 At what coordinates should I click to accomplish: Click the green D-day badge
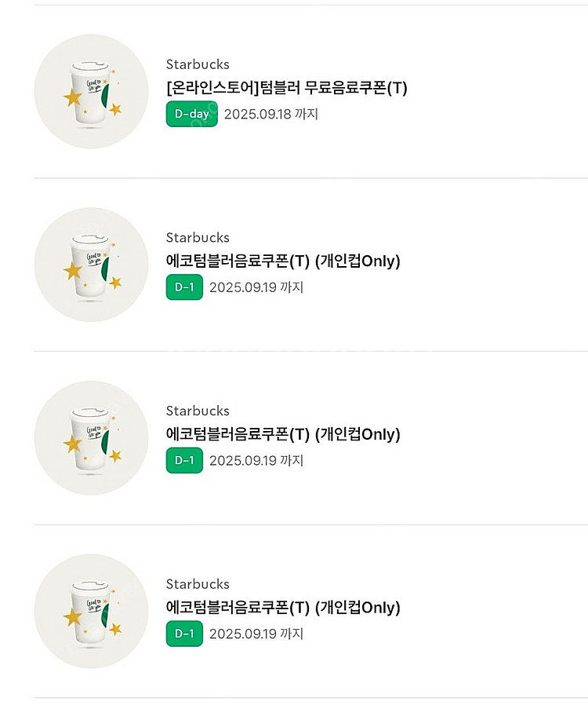click(x=191, y=114)
